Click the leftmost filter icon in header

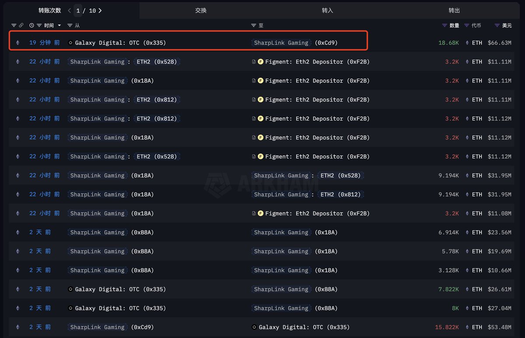click(x=14, y=26)
